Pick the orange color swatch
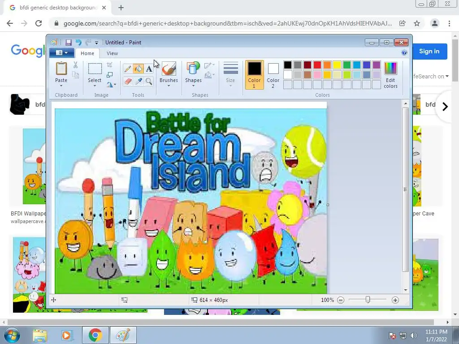 327,65
